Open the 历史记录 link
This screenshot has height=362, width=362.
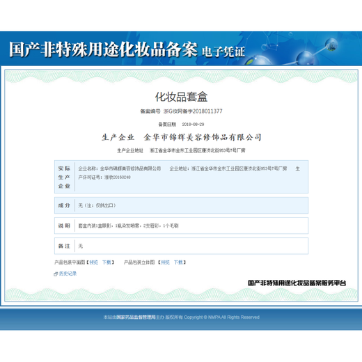coord(68,274)
